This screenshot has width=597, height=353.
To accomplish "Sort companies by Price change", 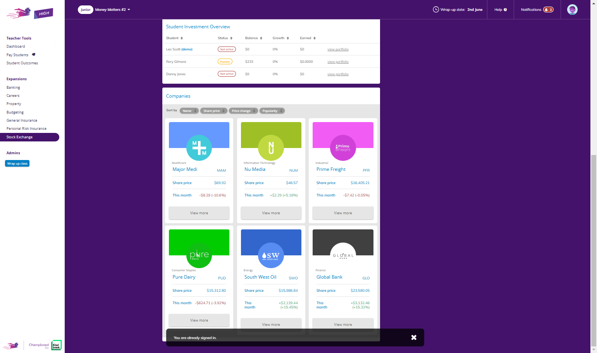I will pyautogui.click(x=243, y=111).
